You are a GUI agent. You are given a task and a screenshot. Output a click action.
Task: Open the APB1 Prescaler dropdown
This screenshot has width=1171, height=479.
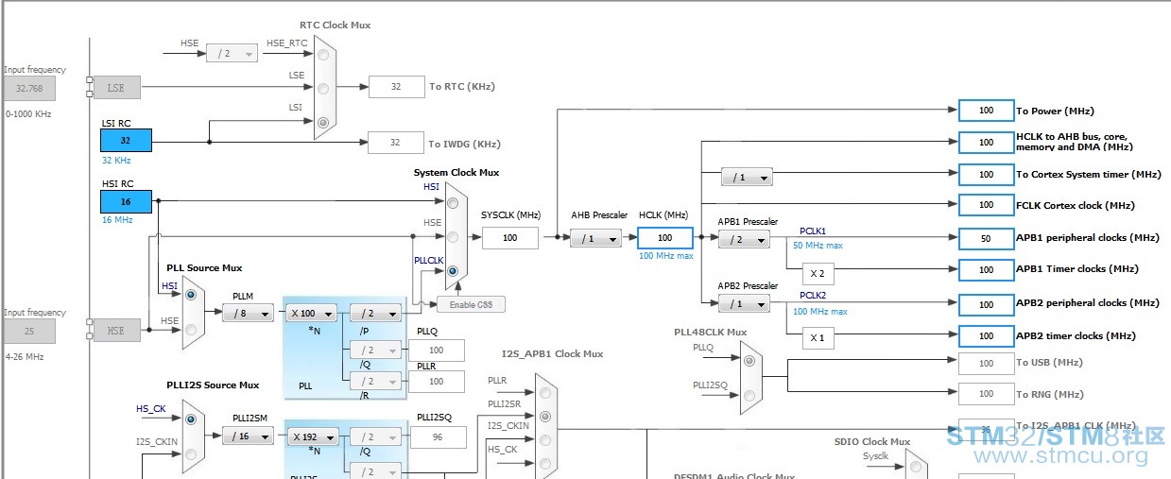point(744,239)
